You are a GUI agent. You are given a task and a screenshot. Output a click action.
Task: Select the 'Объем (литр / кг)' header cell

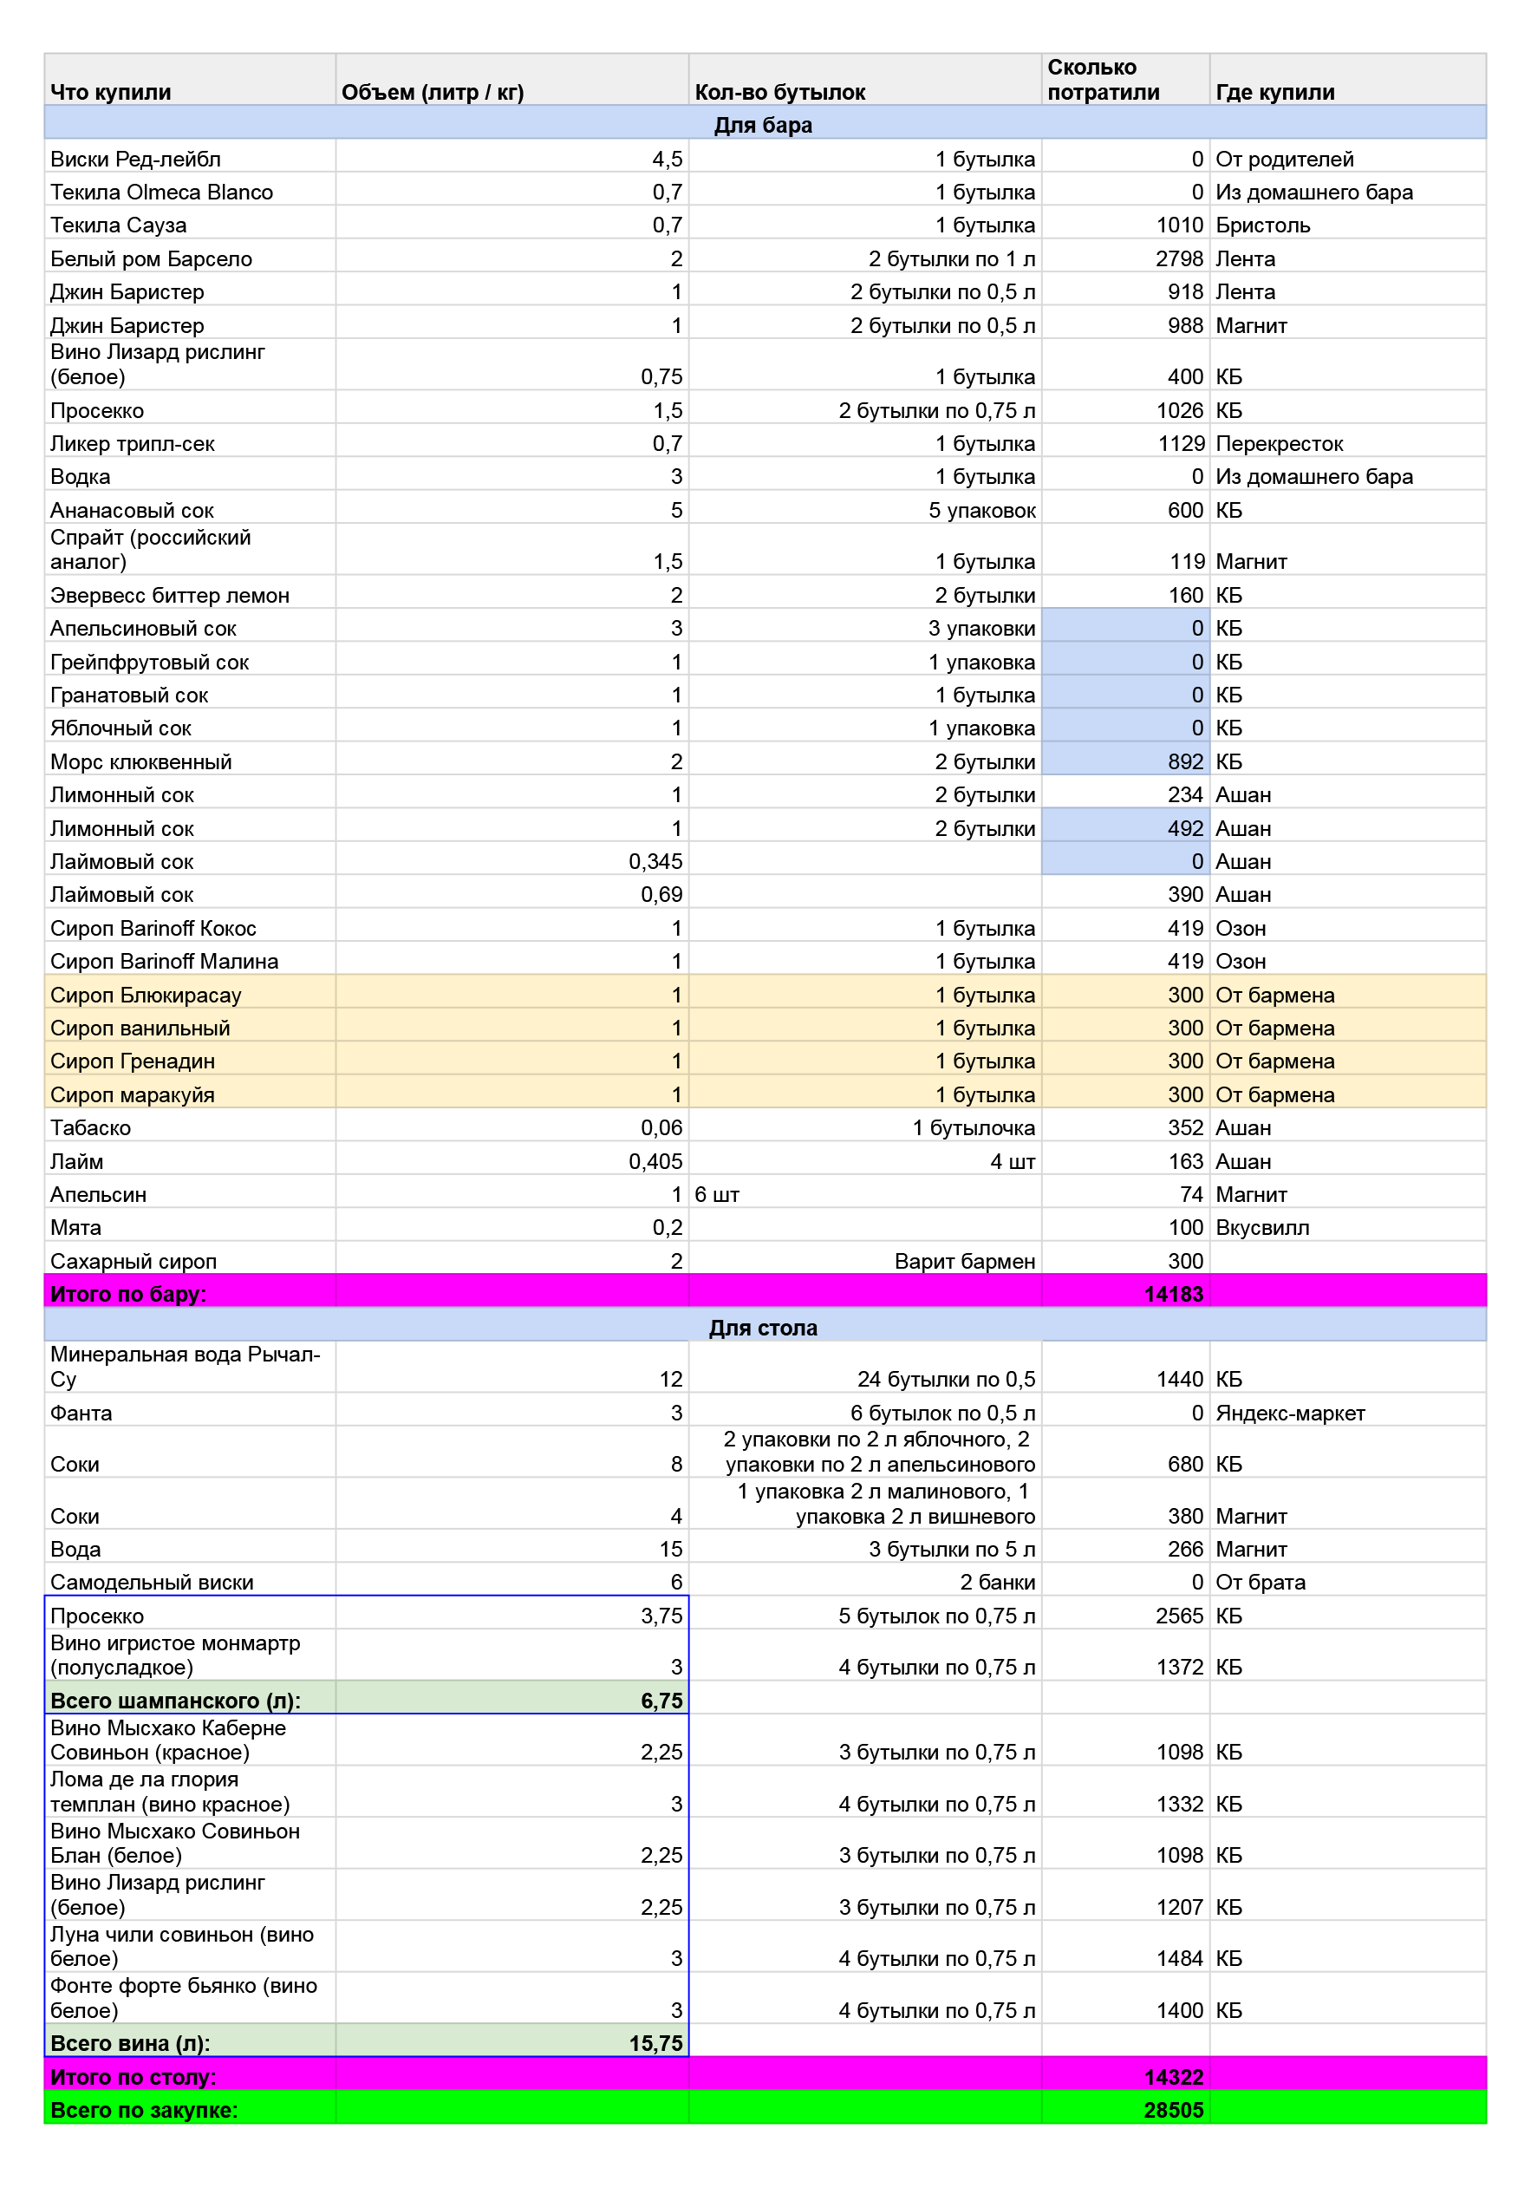pos(512,79)
